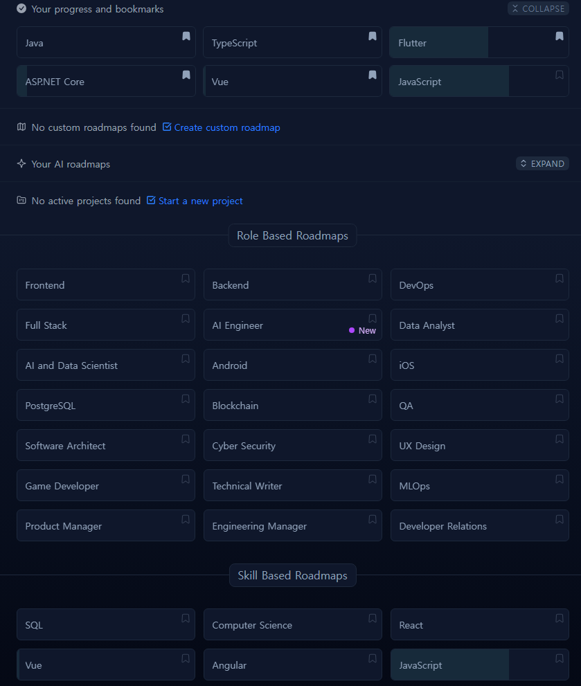Screen dimensions: 581x686
Task: Bookmark the React skill roadmap
Action: [559, 619]
